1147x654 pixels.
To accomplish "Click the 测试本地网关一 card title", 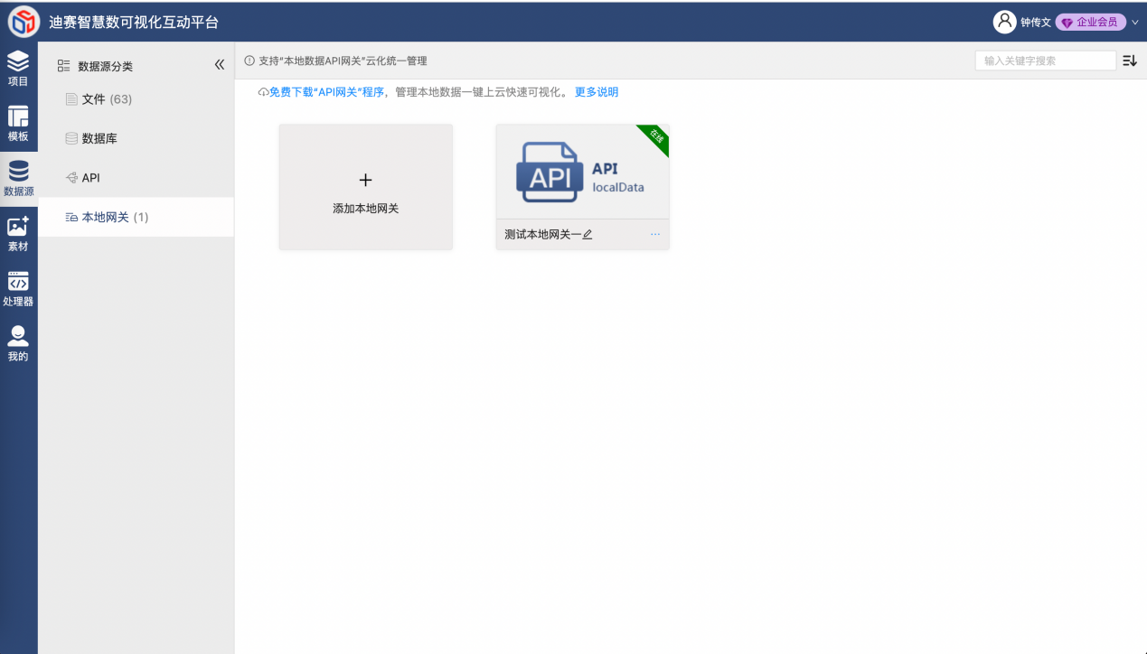I will 542,235.
